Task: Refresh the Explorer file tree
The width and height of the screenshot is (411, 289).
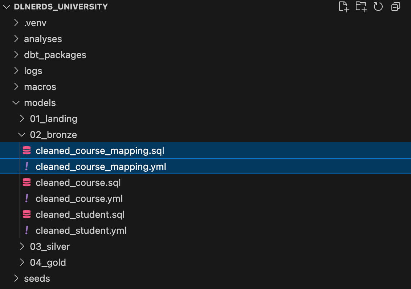Action: (378, 7)
